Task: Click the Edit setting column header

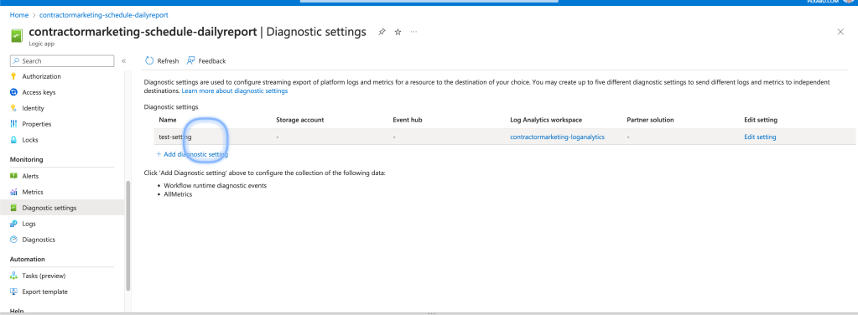Action: pyautogui.click(x=761, y=120)
